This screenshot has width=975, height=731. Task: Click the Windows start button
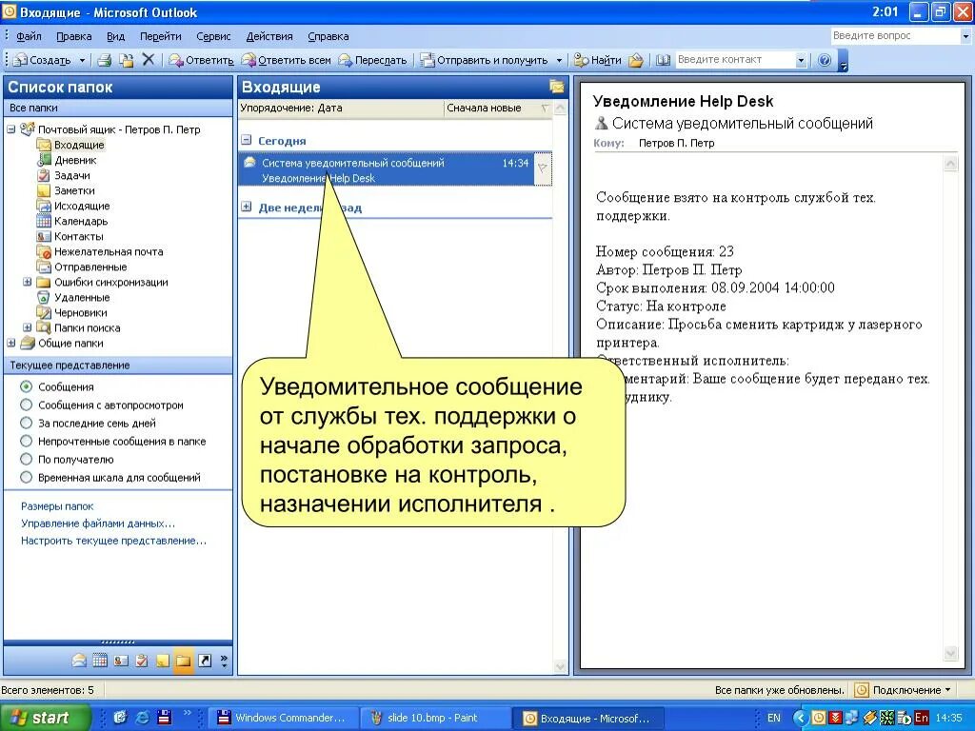coord(45,718)
